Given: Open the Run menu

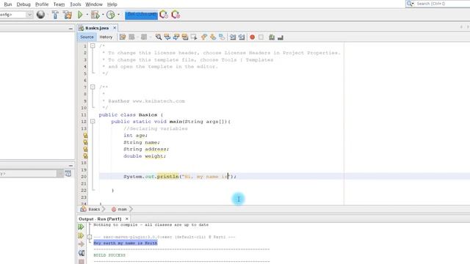Looking at the screenshot, I should tap(8, 4).
